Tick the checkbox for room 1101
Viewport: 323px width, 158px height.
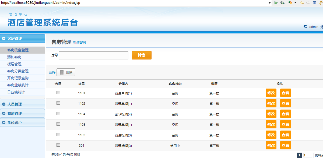(x=58, y=92)
